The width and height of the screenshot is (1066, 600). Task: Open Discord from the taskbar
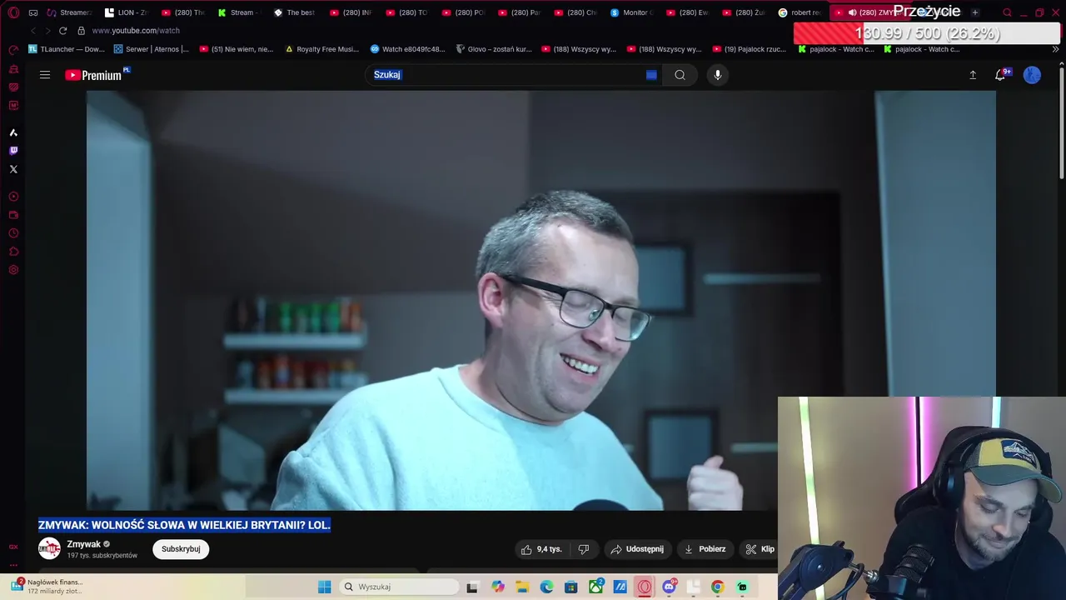tap(669, 587)
